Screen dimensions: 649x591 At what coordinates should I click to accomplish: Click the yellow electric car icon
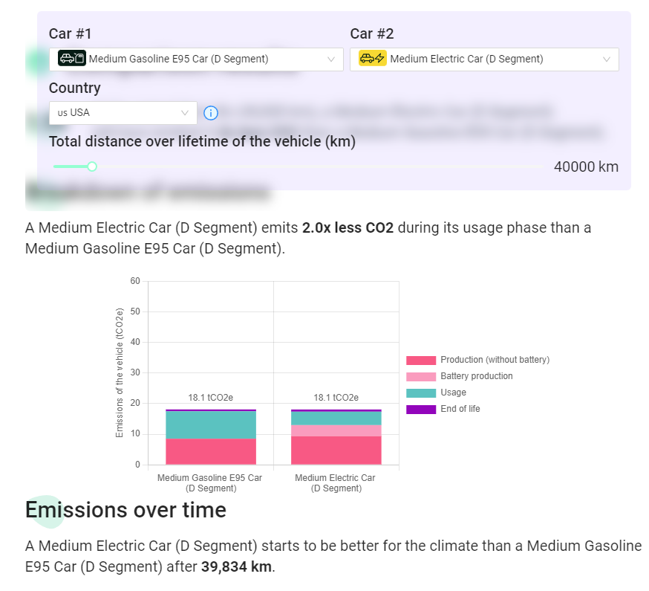pyautogui.click(x=373, y=59)
